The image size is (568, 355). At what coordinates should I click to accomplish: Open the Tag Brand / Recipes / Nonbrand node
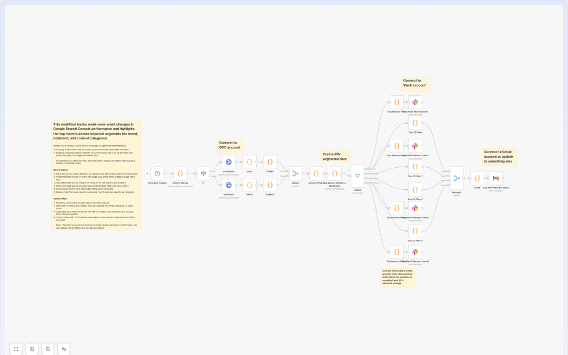coord(334,173)
